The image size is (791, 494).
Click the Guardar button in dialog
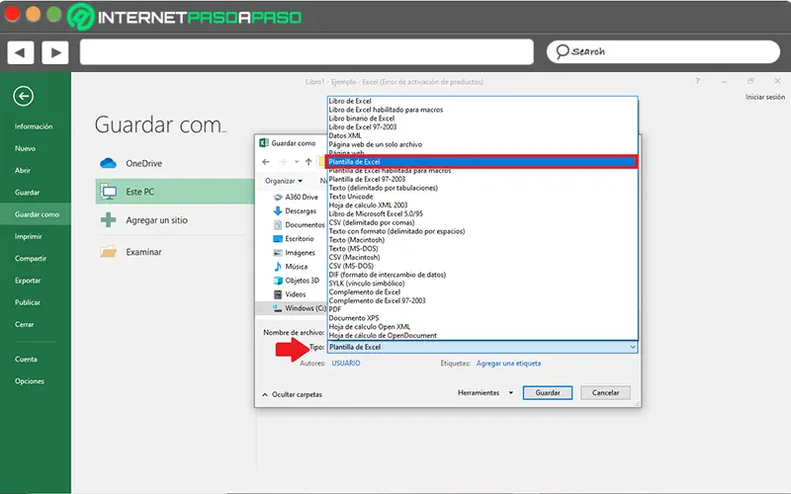pos(548,392)
